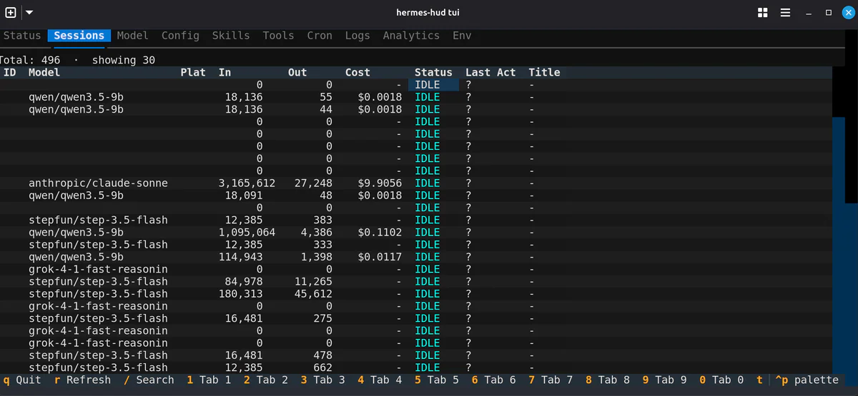Minimize the hermes-hud tui window
The image size is (858, 396).
pos(809,13)
